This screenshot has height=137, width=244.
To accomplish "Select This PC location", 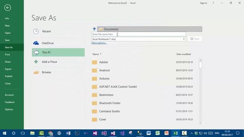I will (58, 53).
